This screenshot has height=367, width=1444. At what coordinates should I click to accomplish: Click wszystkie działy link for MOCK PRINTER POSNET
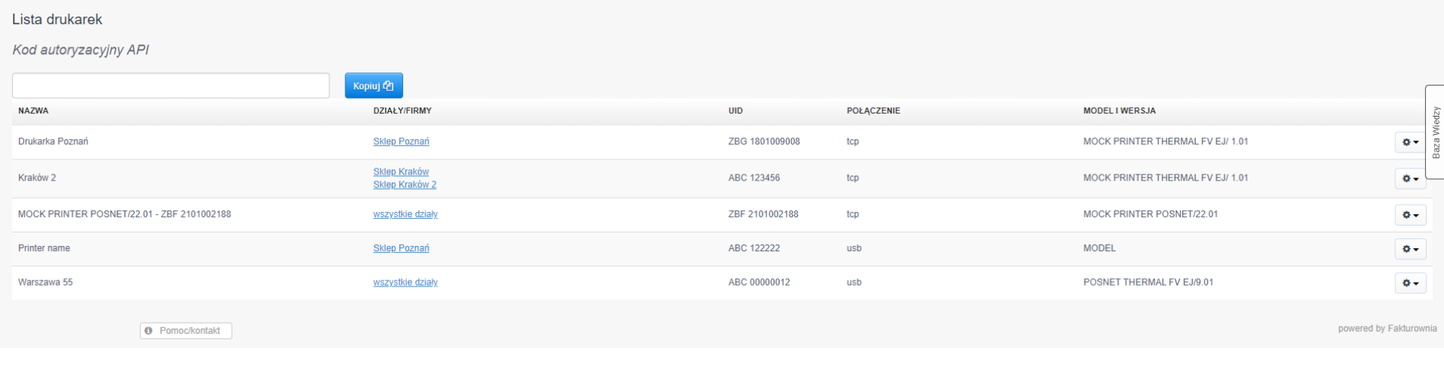pos(405,214)
